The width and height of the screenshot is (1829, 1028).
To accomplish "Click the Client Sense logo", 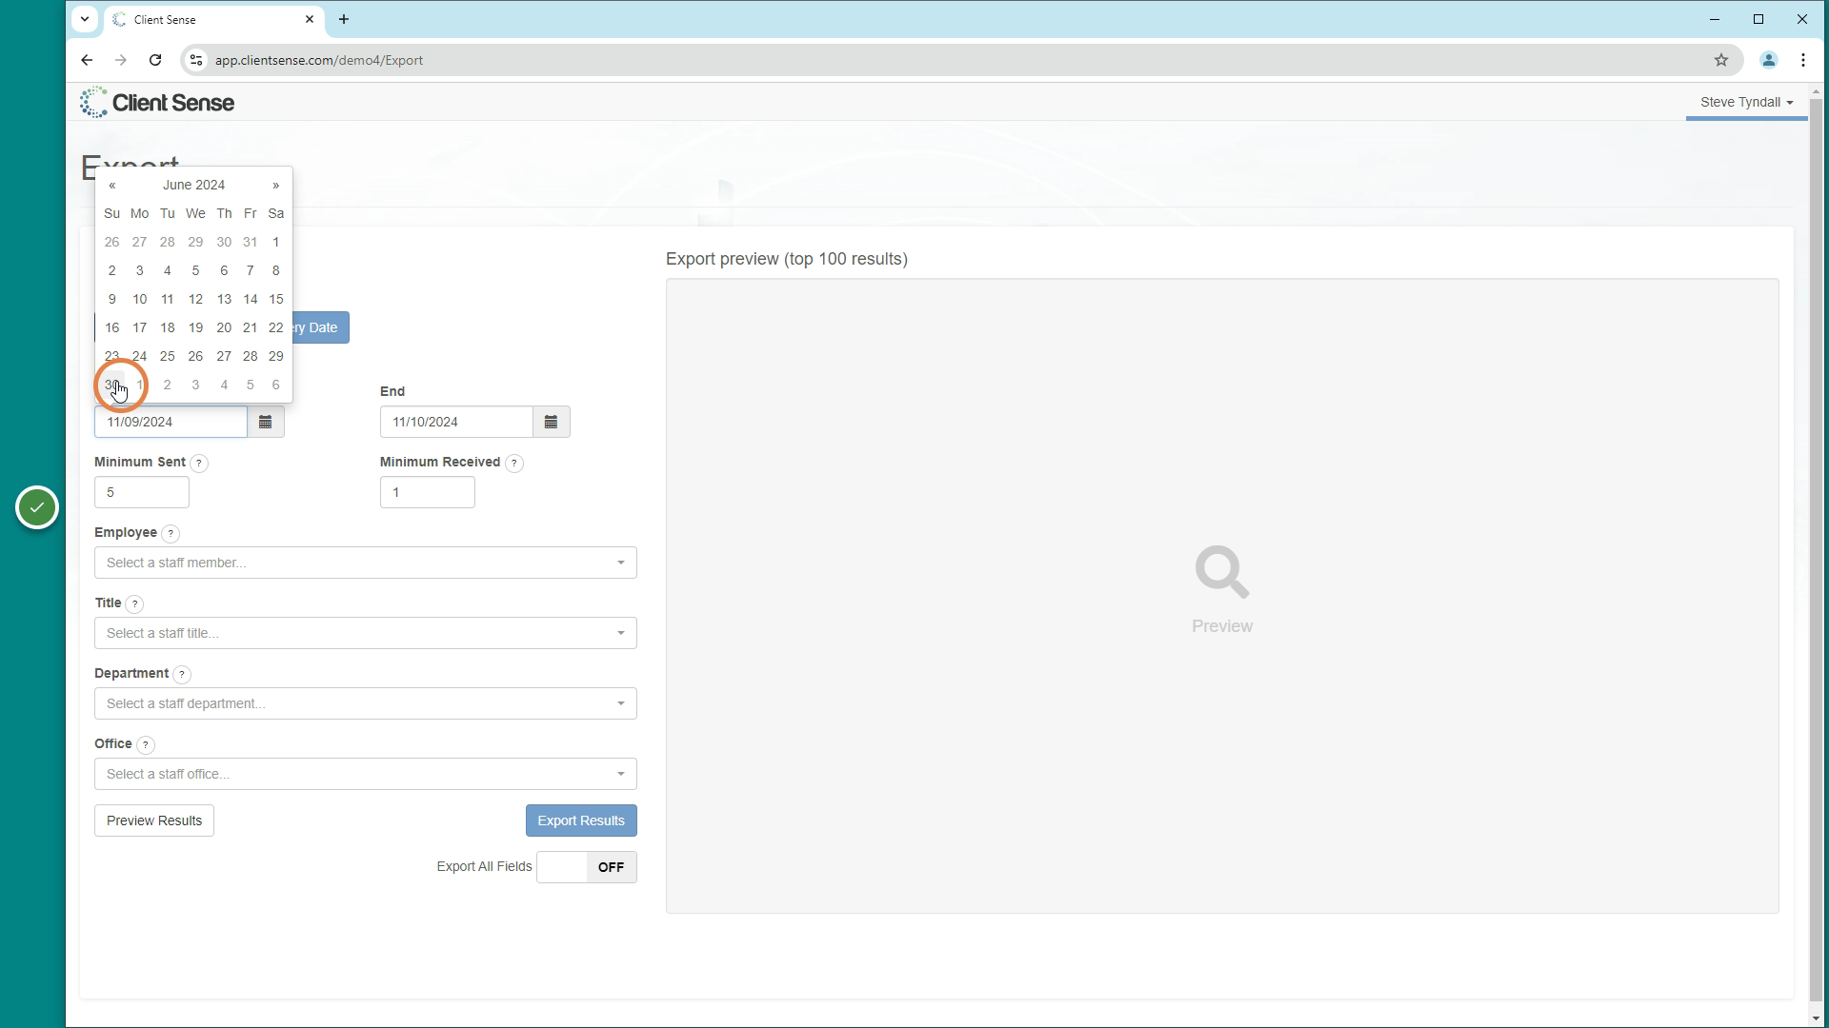I will 157,103.
